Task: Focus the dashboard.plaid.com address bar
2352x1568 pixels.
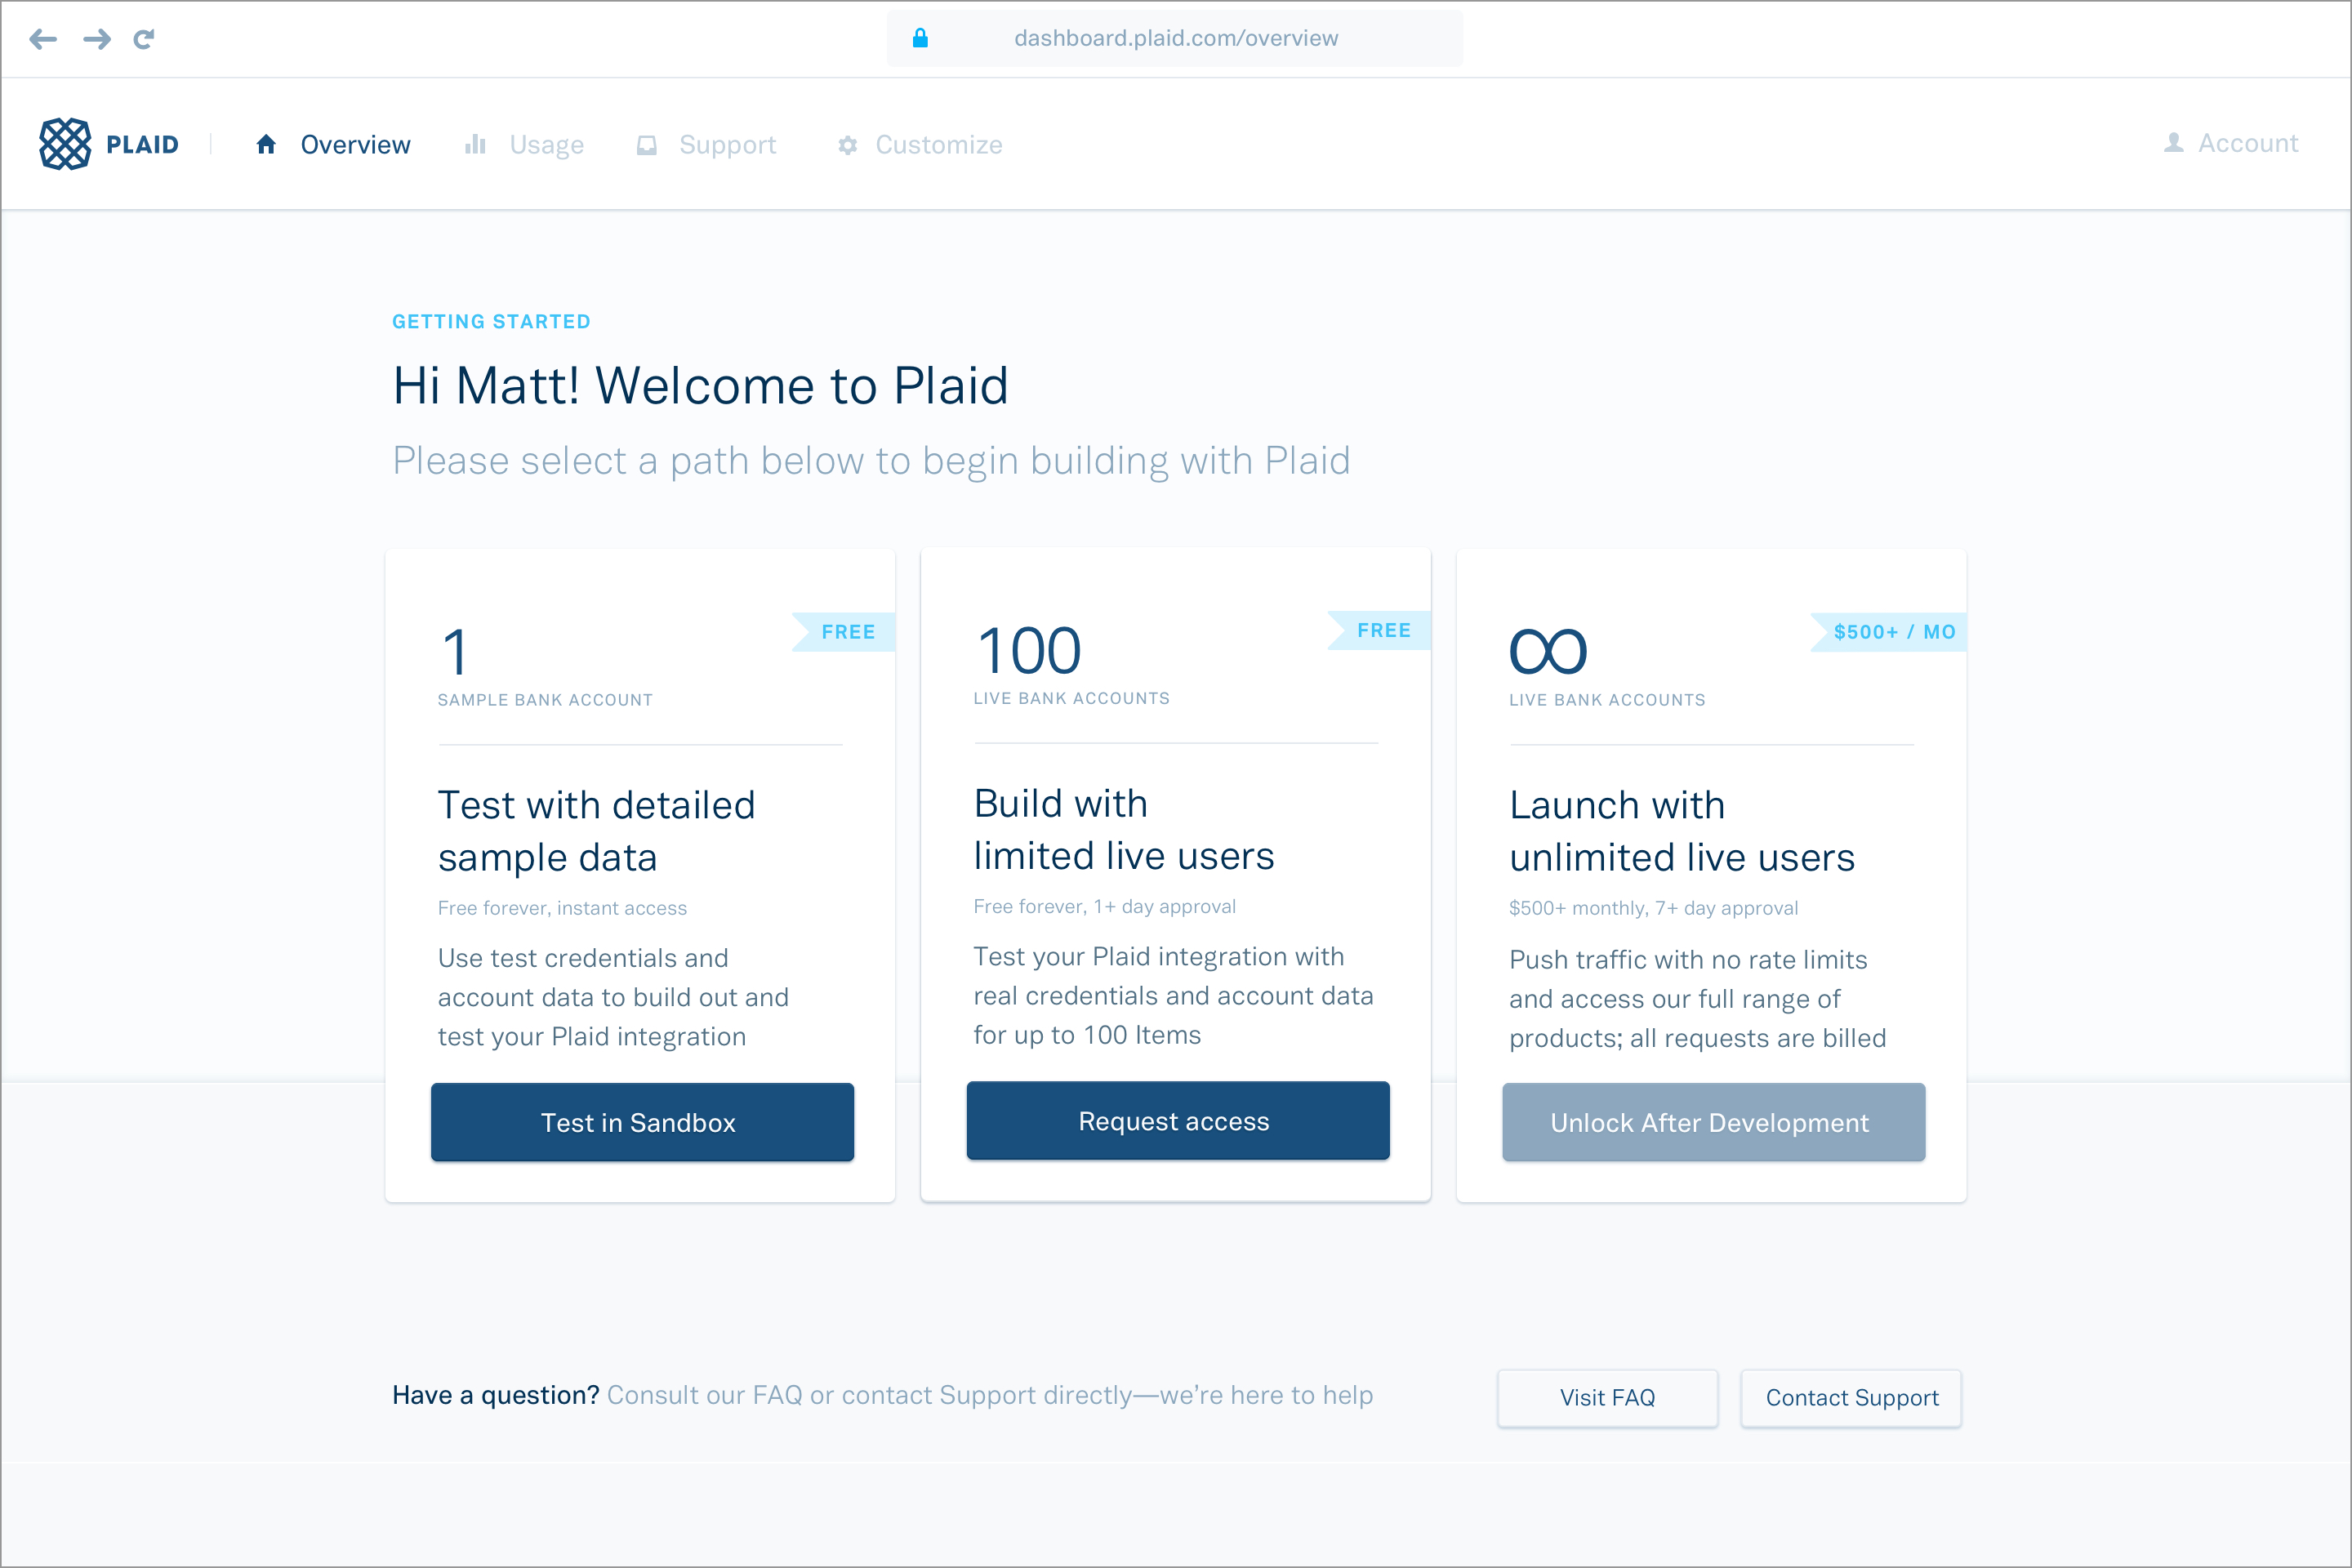Action: 1175,38
